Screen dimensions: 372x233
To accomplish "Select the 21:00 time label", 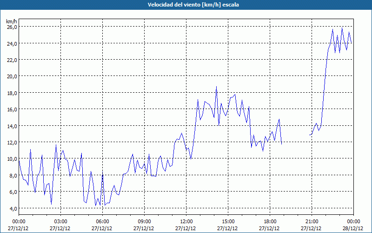I will tap(312, 222).
